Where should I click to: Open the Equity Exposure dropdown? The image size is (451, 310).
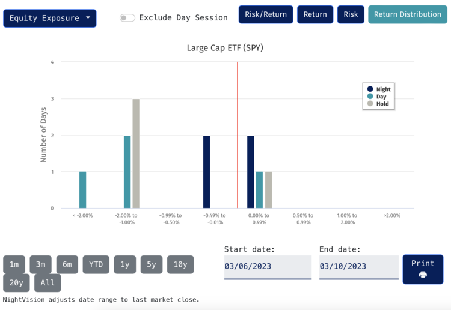point(49,18)
